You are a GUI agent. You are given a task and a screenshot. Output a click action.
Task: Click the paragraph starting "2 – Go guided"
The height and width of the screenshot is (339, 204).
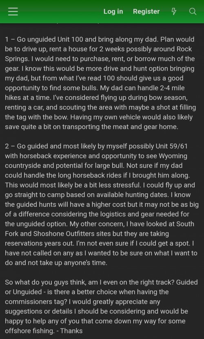pyautogui.click(x=102, y=204)
